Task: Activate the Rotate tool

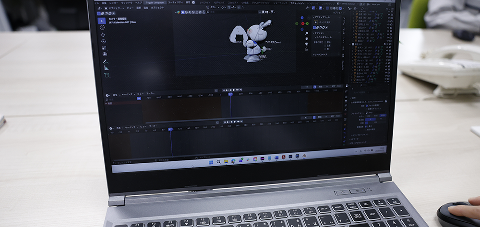Action: (103, 42)
